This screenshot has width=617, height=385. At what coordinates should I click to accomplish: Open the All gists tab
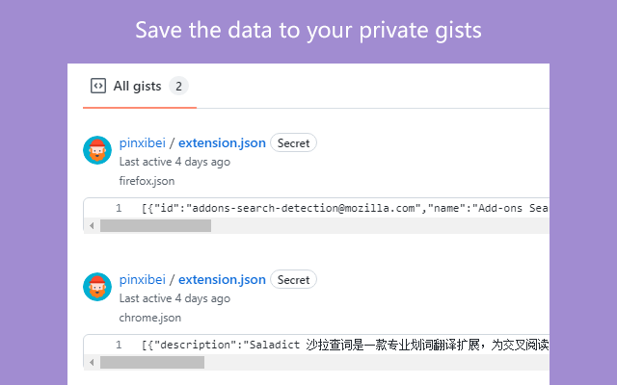[x=139, y=86]
